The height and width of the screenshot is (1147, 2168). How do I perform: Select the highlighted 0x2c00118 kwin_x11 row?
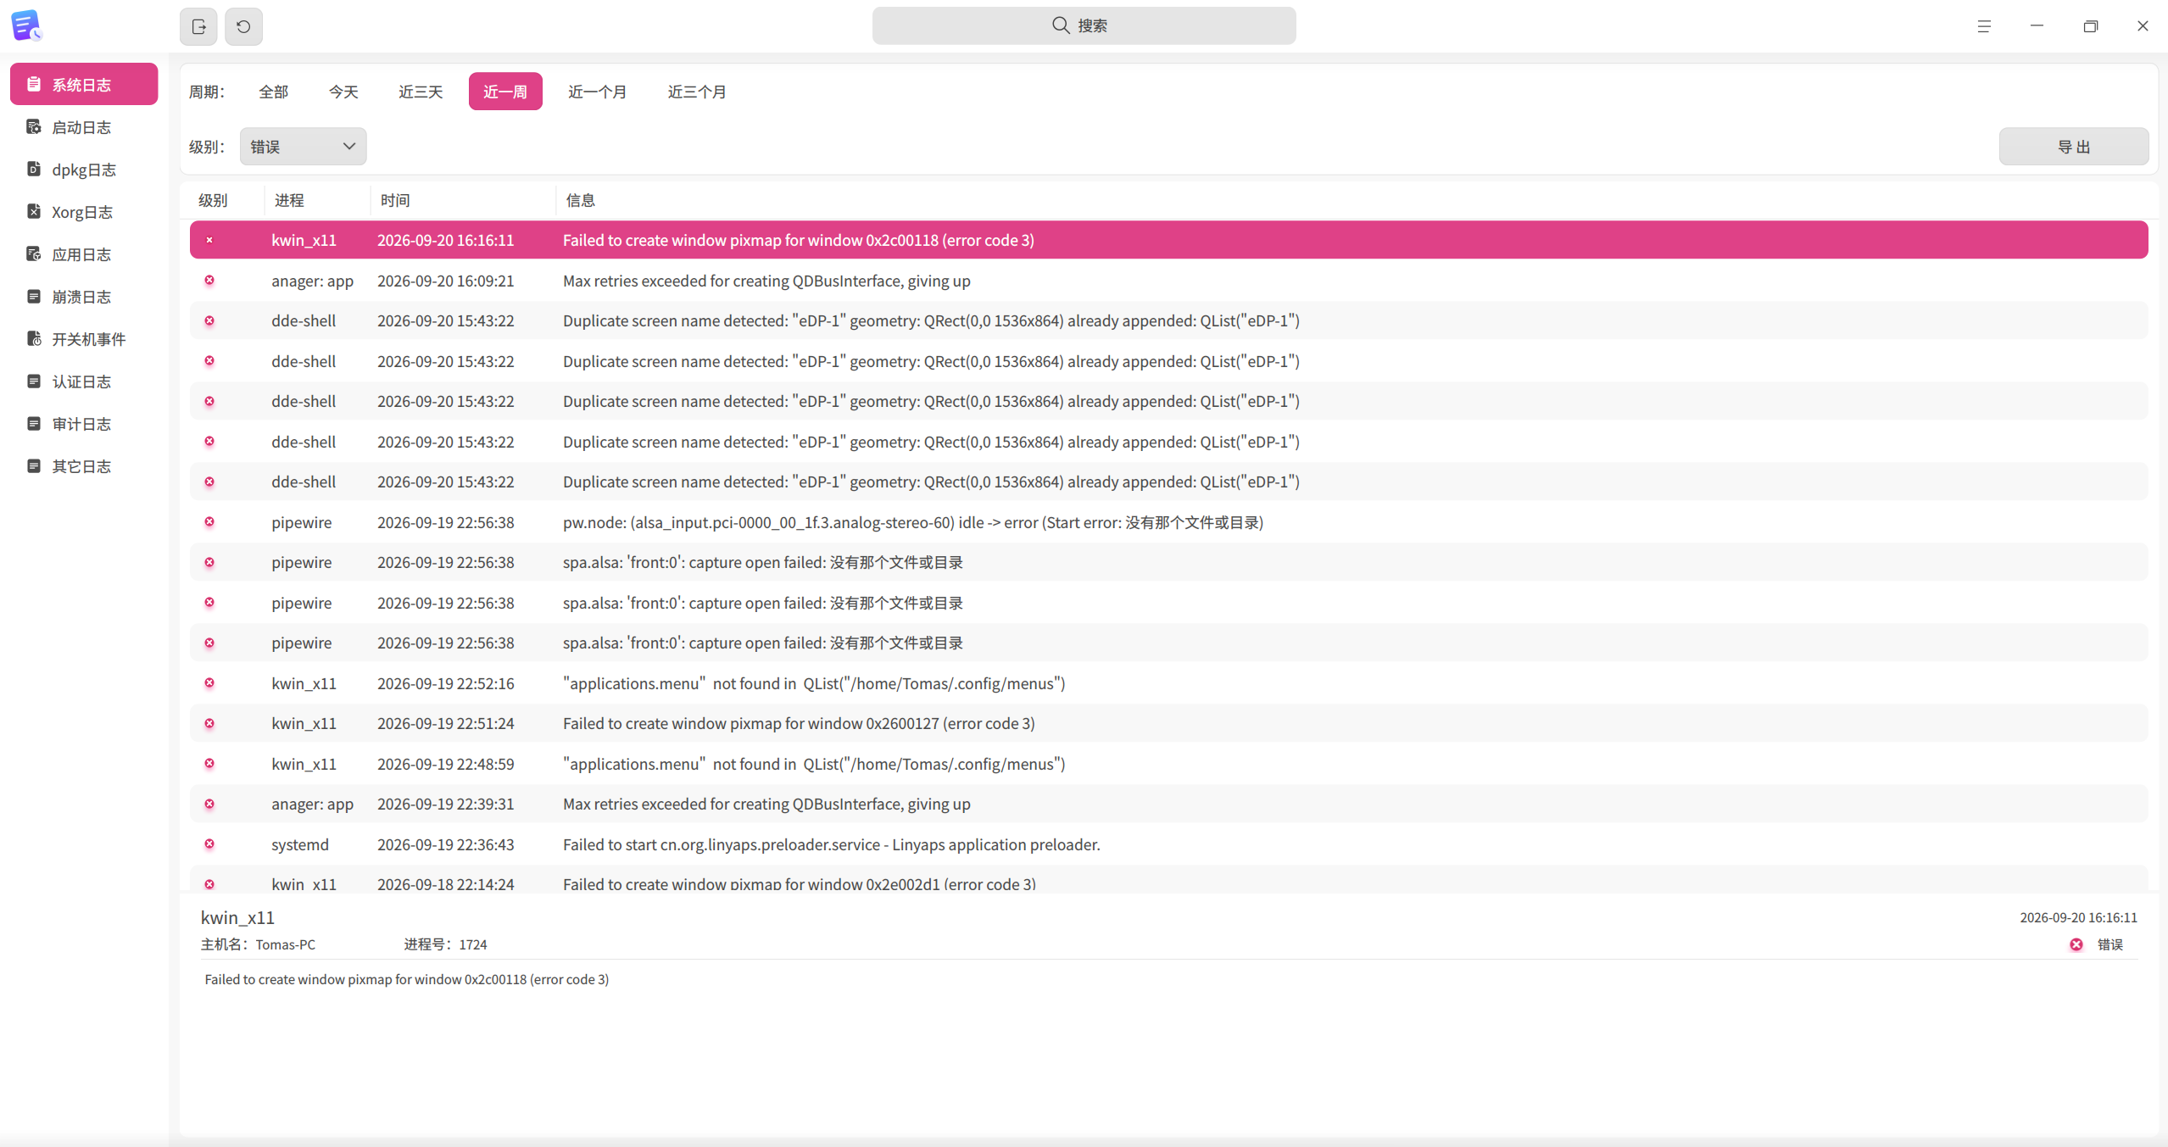[x=1168, y=240]
